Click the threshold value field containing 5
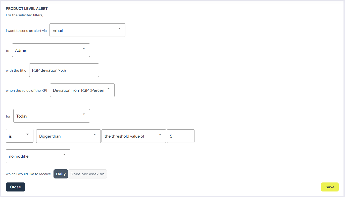 point(180,136)
